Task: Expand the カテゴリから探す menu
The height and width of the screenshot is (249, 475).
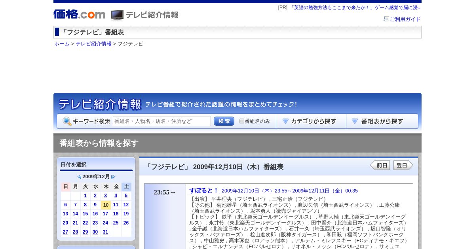Action: coord(311,121)
